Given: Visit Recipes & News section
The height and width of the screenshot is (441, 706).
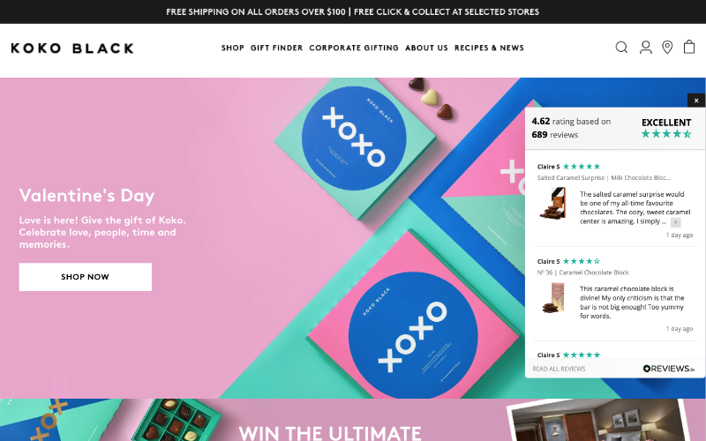Looking at the screenshot, I should click(x=489, y=48).
